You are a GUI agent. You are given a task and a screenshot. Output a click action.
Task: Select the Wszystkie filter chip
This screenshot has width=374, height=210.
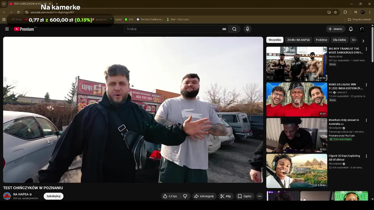pos(275,40)
